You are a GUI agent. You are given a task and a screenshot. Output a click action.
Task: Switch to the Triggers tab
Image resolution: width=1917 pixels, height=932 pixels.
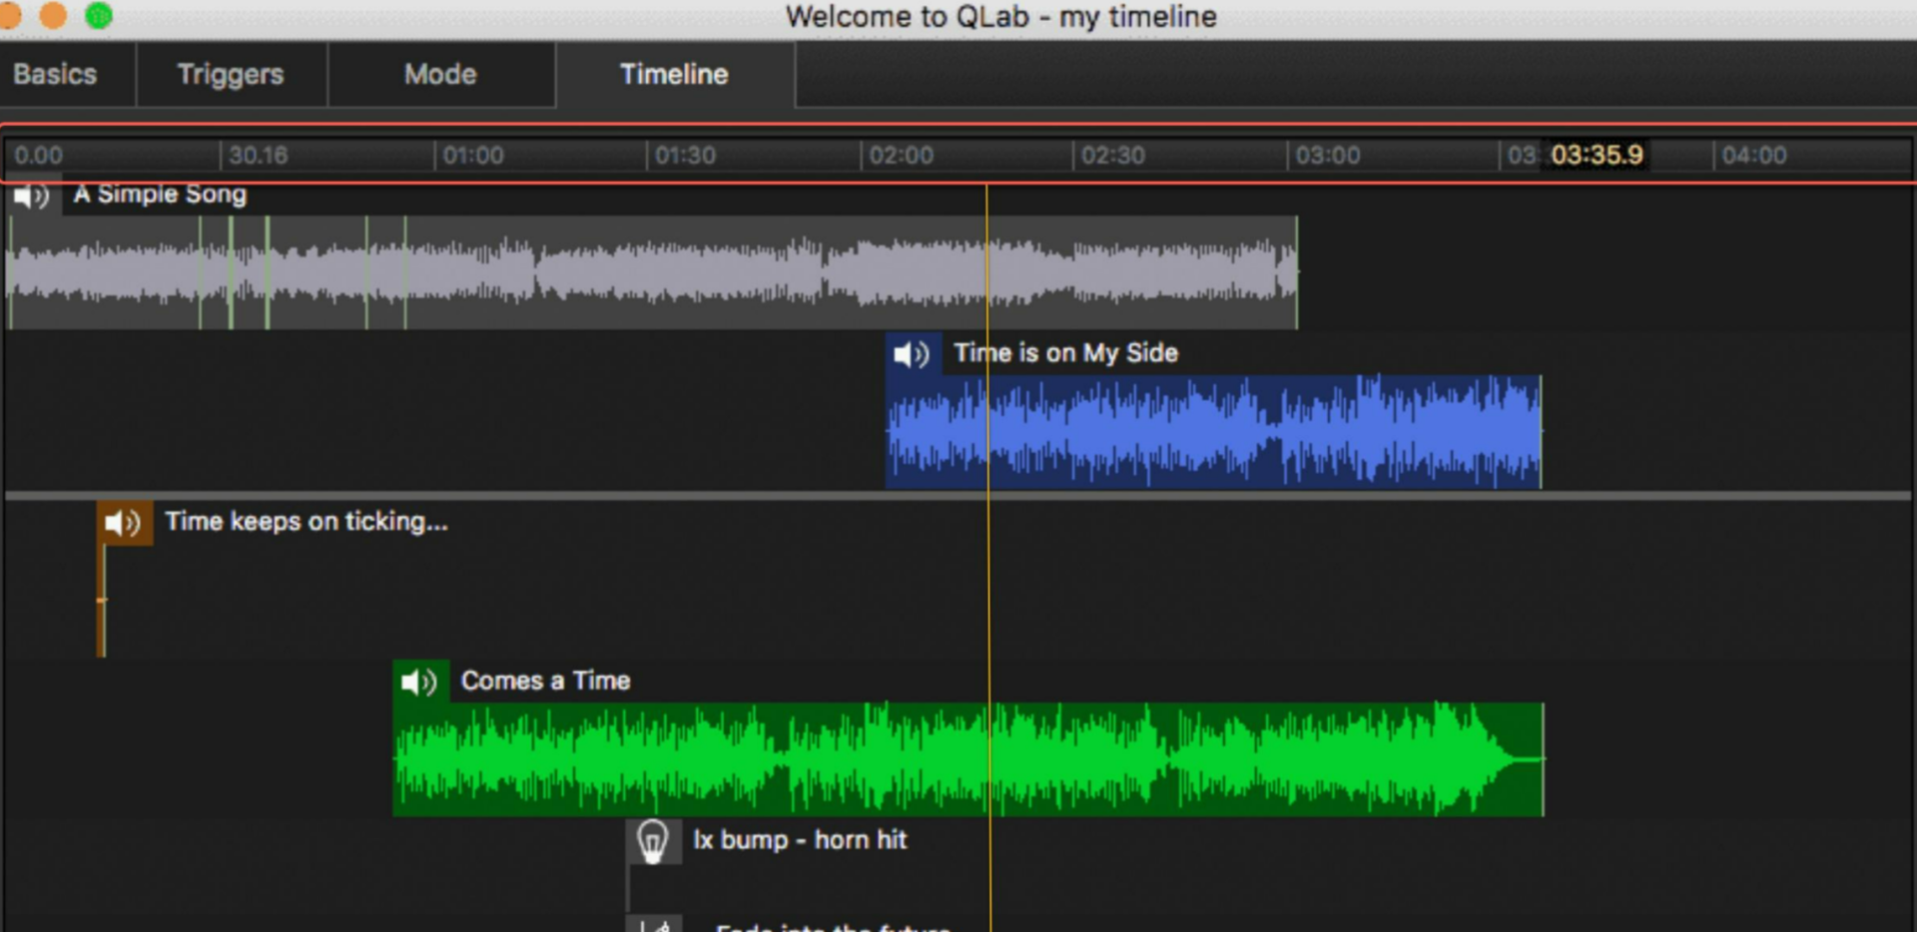pyautogui.click(x=231, y=75)
